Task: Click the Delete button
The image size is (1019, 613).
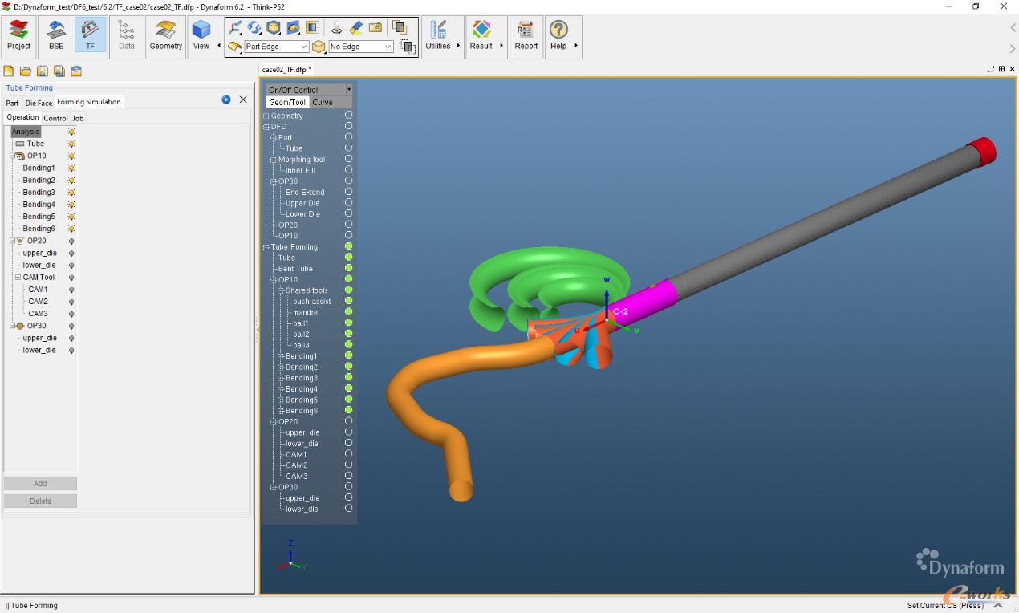Action: tap(40, 501)
